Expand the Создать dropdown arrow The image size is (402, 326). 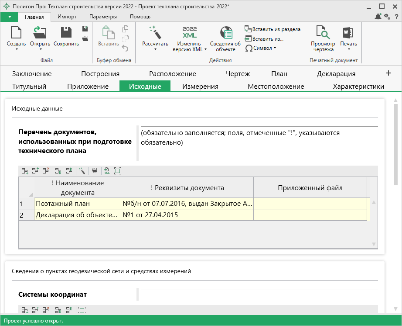point(16,49)
